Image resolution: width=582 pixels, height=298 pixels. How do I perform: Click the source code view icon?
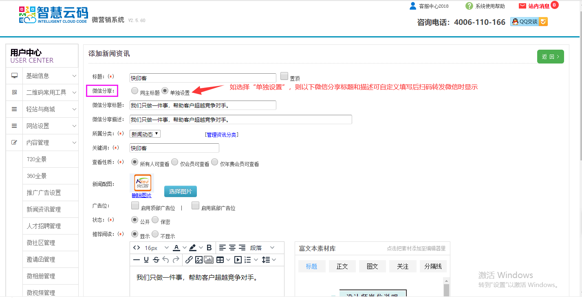click(x=137, y=248)
